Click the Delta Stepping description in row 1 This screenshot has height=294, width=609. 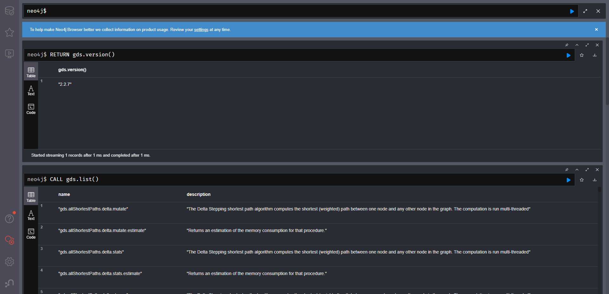pos(358,209)
